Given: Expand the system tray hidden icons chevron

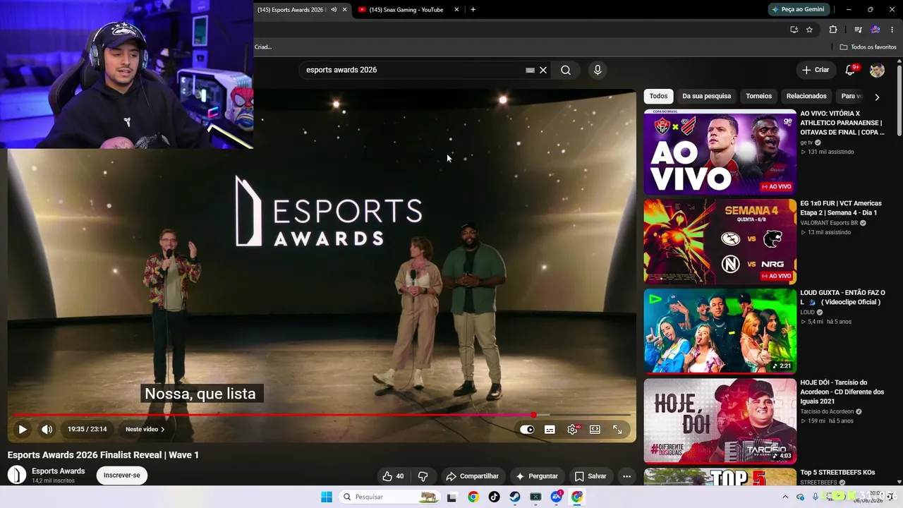Looking at the screenshot, I should pyautogui.click(x=785, y=497).
